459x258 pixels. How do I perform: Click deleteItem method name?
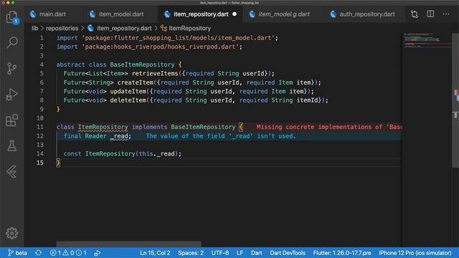click(128, 100)
